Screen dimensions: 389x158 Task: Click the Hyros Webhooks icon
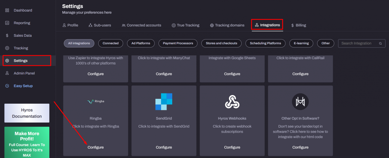click(x=232, y=102)
